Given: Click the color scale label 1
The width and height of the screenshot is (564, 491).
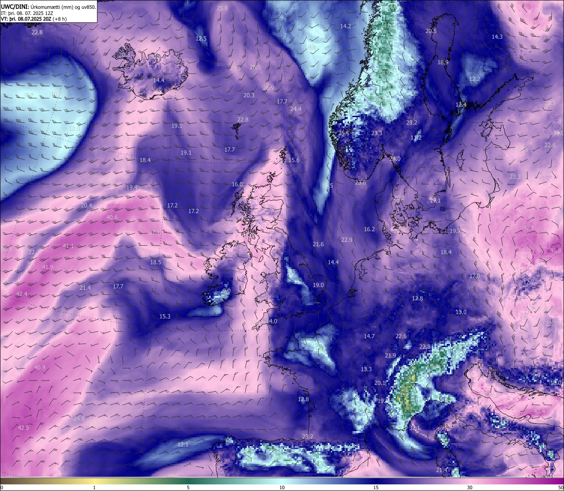Looking at the screenshot, I should pos(94,487).
